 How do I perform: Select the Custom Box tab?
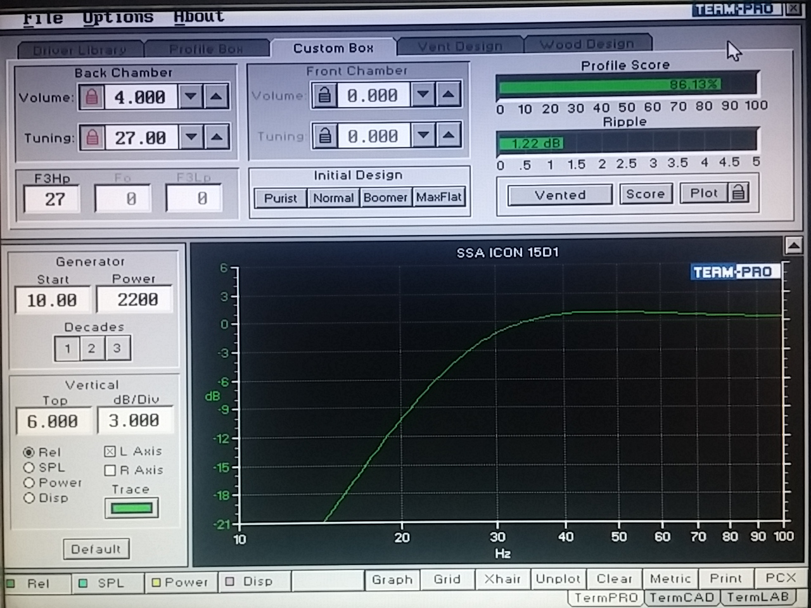333,48
